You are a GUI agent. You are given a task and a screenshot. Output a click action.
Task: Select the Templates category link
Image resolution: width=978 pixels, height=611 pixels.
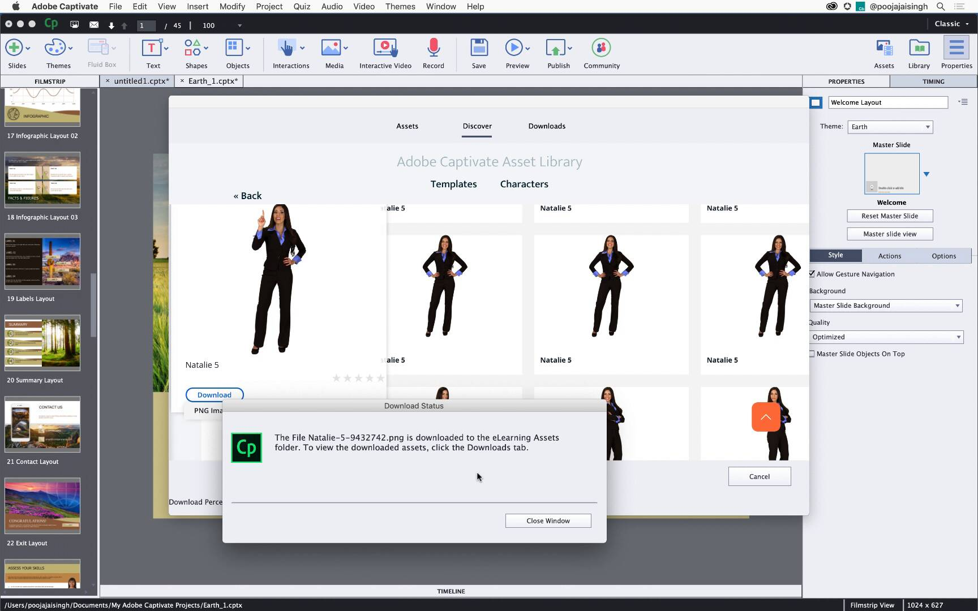pos(453,184)
